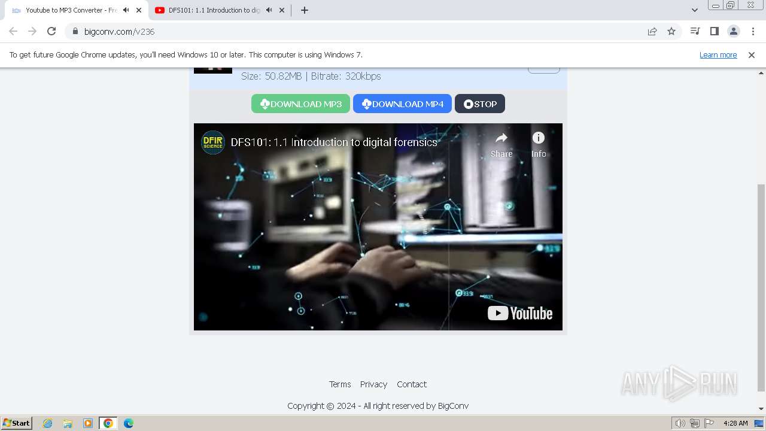
Task: Share the YouTube video via Share icon
Action: [x=501, y=145]
